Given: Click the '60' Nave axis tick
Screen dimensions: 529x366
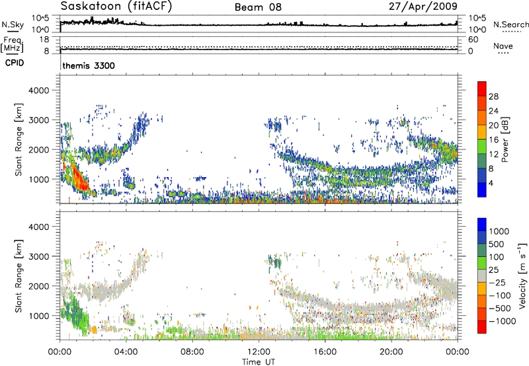Looking at the screenshot, I should coord(473,40).
